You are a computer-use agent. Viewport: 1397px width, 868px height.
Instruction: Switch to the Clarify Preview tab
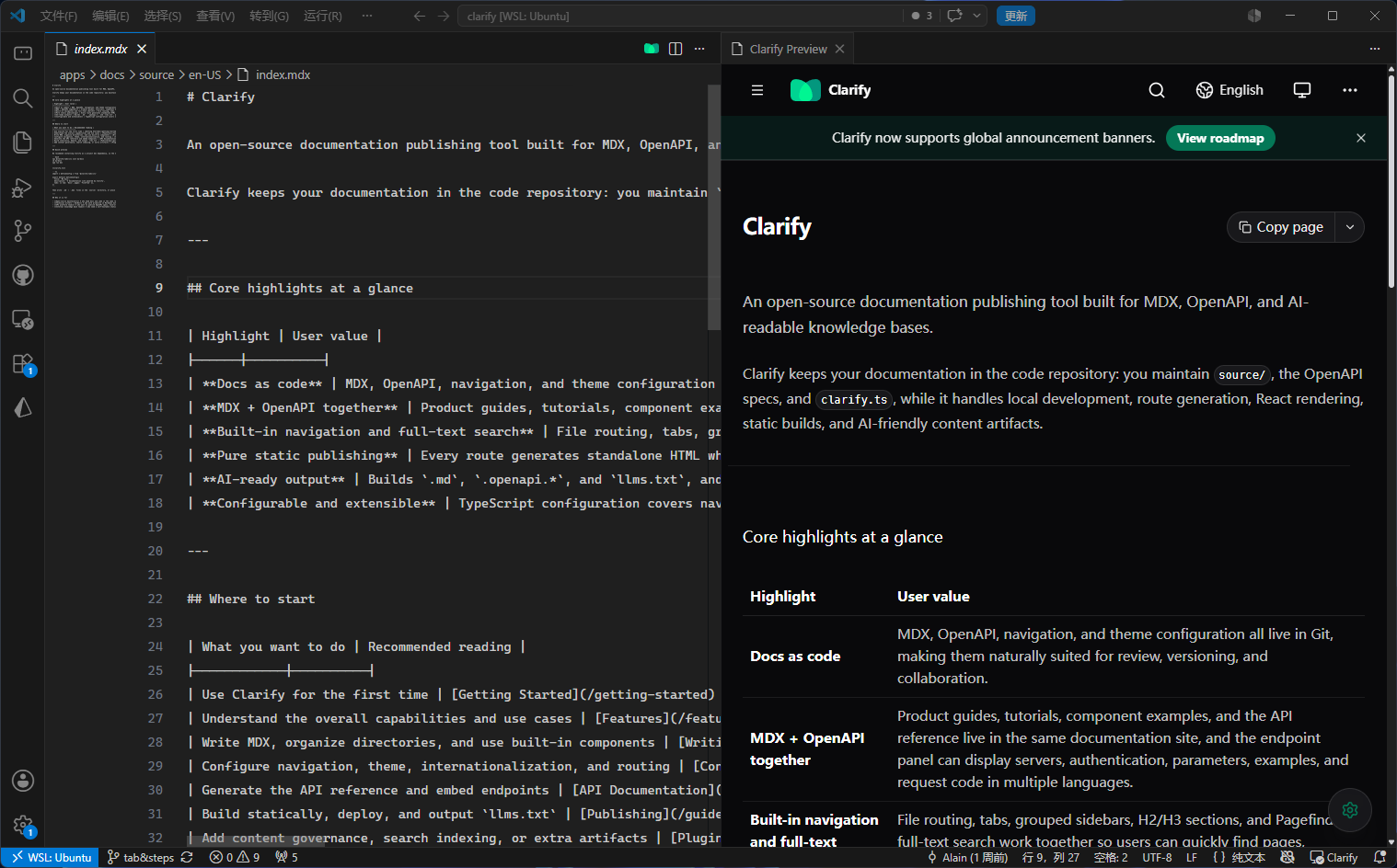click(788, 49)
